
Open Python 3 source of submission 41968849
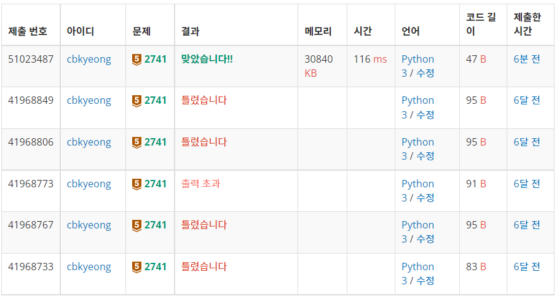click(x=418, y=107)
